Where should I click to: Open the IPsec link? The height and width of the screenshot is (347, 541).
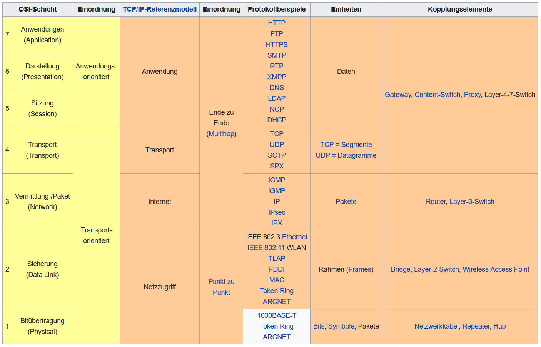pyautogui.click(x=277, y=212)
